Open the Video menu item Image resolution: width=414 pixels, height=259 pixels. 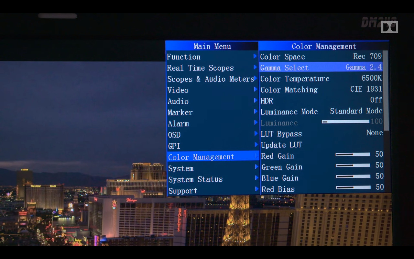coord(212,90)
